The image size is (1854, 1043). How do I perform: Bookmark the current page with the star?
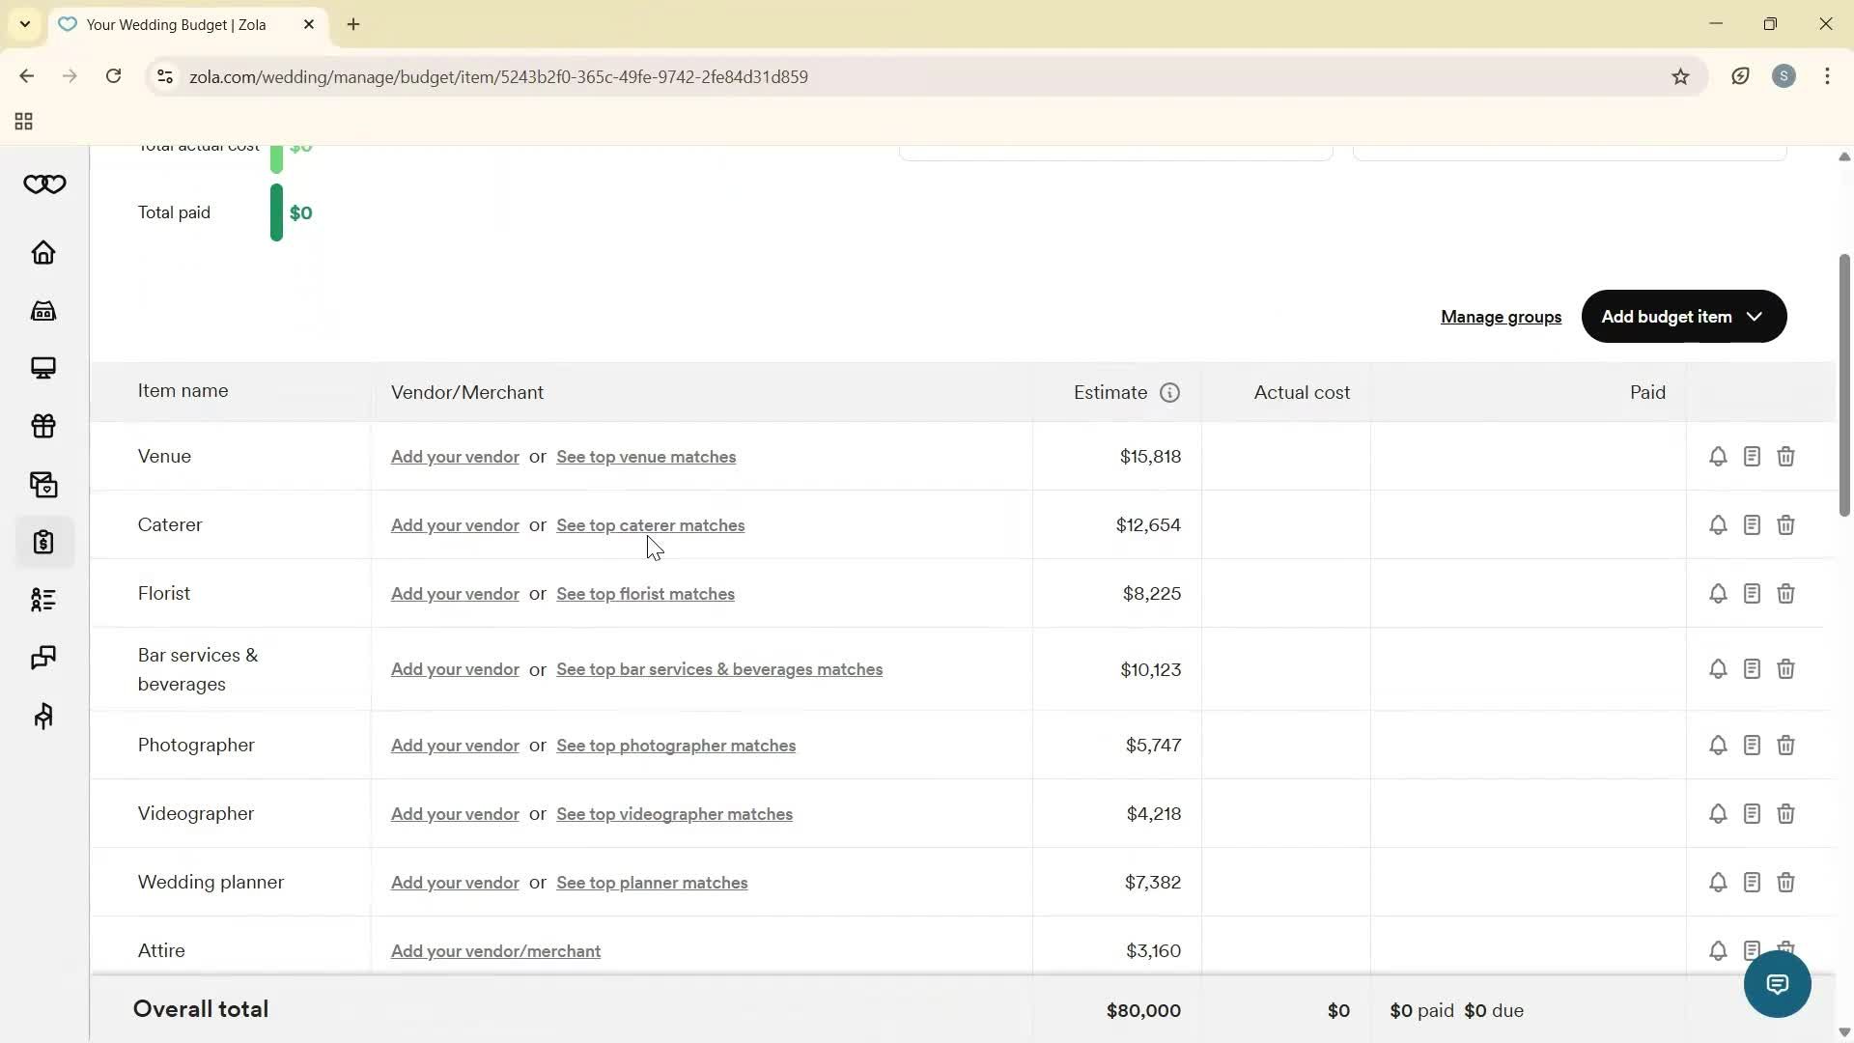(x=1680, y=76)
